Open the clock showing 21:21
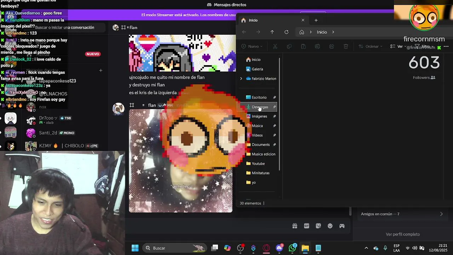The height and width of the screenshot is (255, 453). [438, 248]
